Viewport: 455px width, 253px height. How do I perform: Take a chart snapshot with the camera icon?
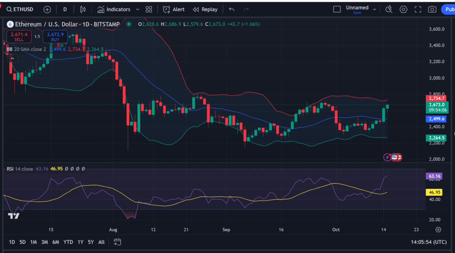pyautogui.click(x=432, y=9)
